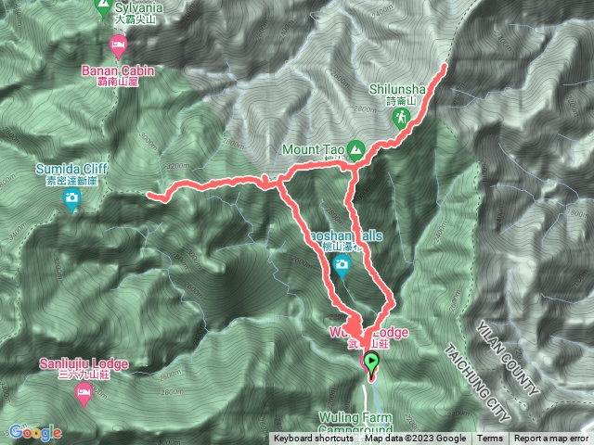Click the green start flag marker

coord(371,364)
